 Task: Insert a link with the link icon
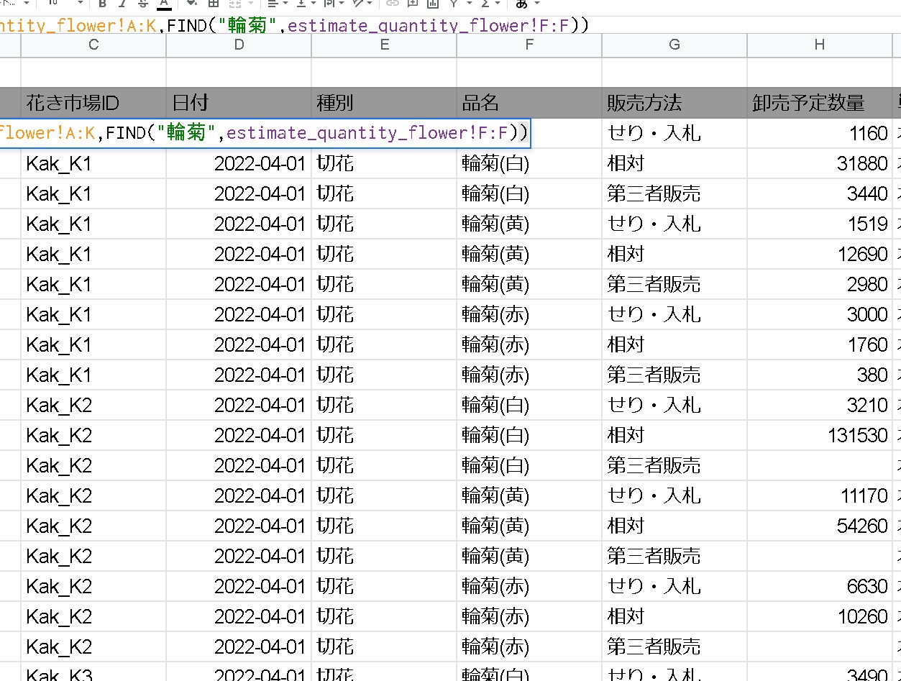coord(393,4)
